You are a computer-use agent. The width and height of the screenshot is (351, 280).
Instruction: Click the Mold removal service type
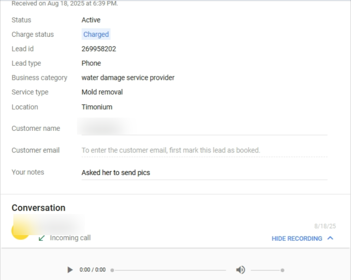click(102, 92)
